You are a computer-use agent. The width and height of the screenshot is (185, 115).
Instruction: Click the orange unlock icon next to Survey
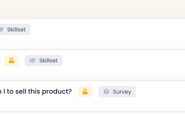point(85,92)
